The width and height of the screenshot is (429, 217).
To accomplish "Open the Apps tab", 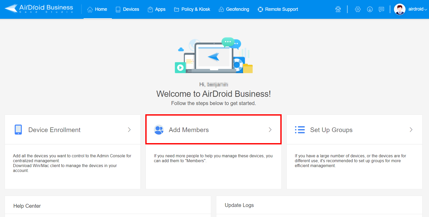I will pyautogui.click(x=157, y=9).
